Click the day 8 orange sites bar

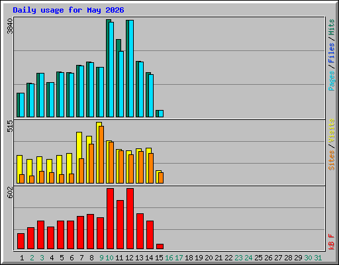[x=91, y=164]
